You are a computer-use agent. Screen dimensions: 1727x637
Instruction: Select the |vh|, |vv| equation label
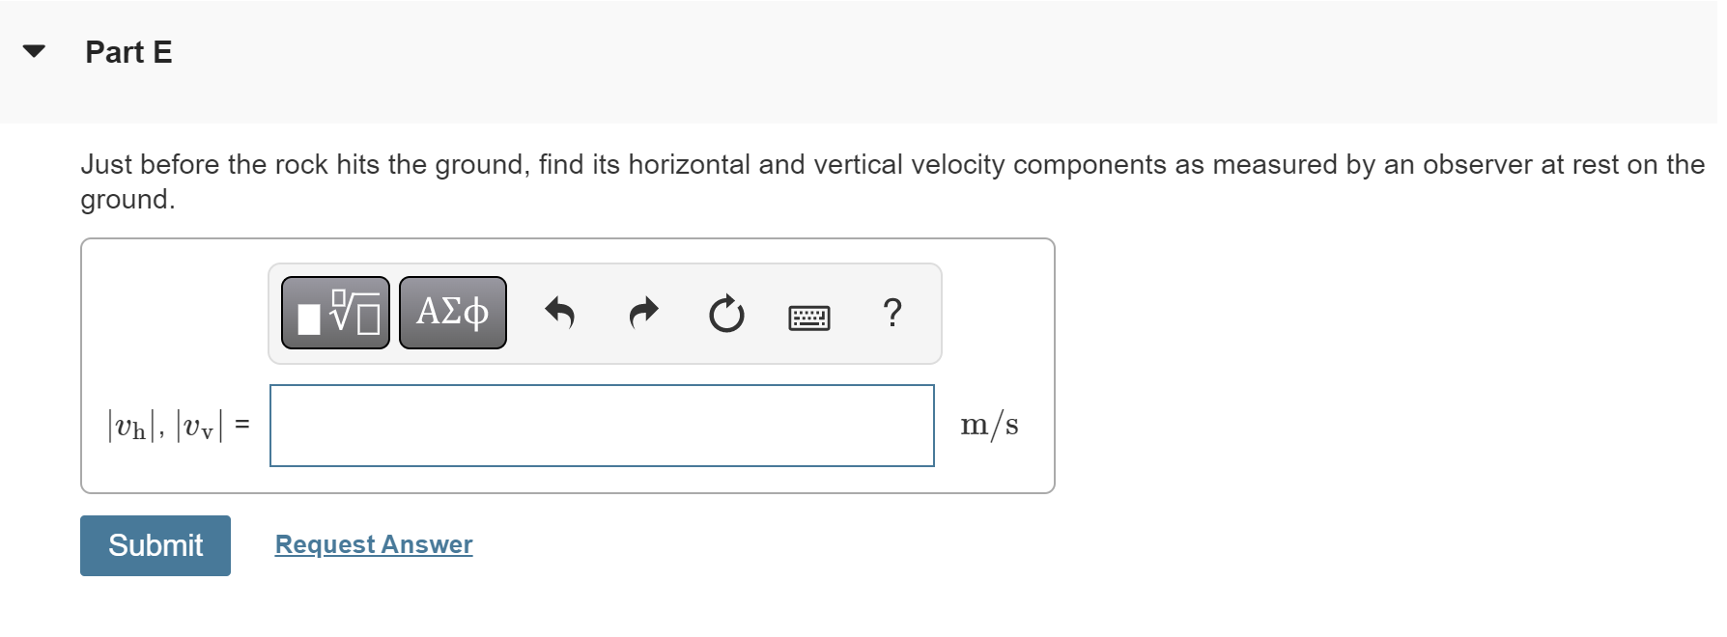point(165,426)
